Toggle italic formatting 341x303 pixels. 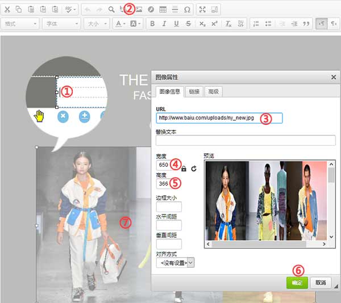(x=164, y=23)
